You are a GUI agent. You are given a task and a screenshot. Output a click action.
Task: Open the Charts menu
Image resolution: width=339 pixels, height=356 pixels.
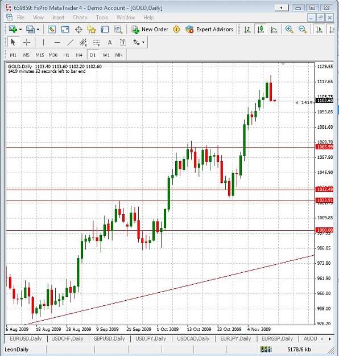point(80,18)
